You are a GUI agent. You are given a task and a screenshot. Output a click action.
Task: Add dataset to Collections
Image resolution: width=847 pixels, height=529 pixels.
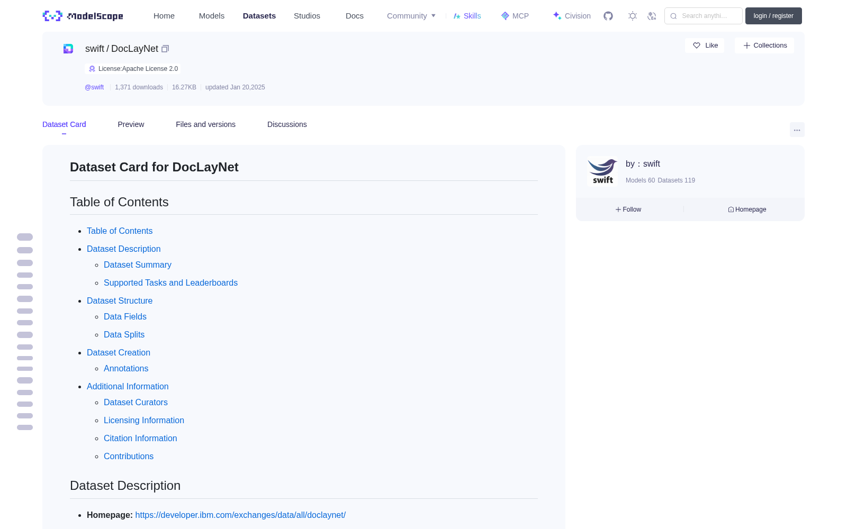pyautogui.click(x=764, y=45)
